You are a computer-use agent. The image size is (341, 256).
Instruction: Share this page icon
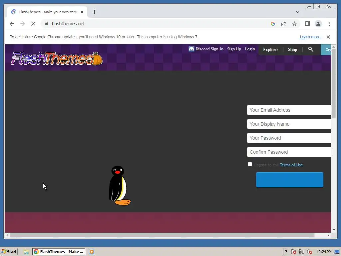pyautogui.click(x=284, y=24)
